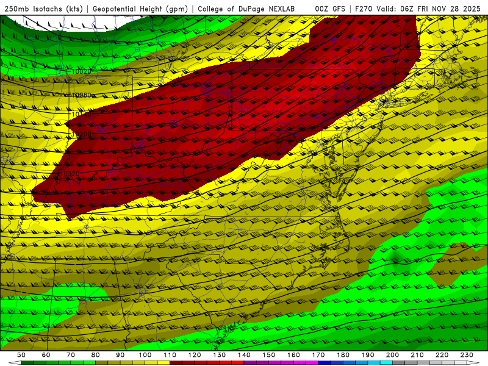Click the 60 value on the color scale
The image size is (488, 366).
pos(46,355)
